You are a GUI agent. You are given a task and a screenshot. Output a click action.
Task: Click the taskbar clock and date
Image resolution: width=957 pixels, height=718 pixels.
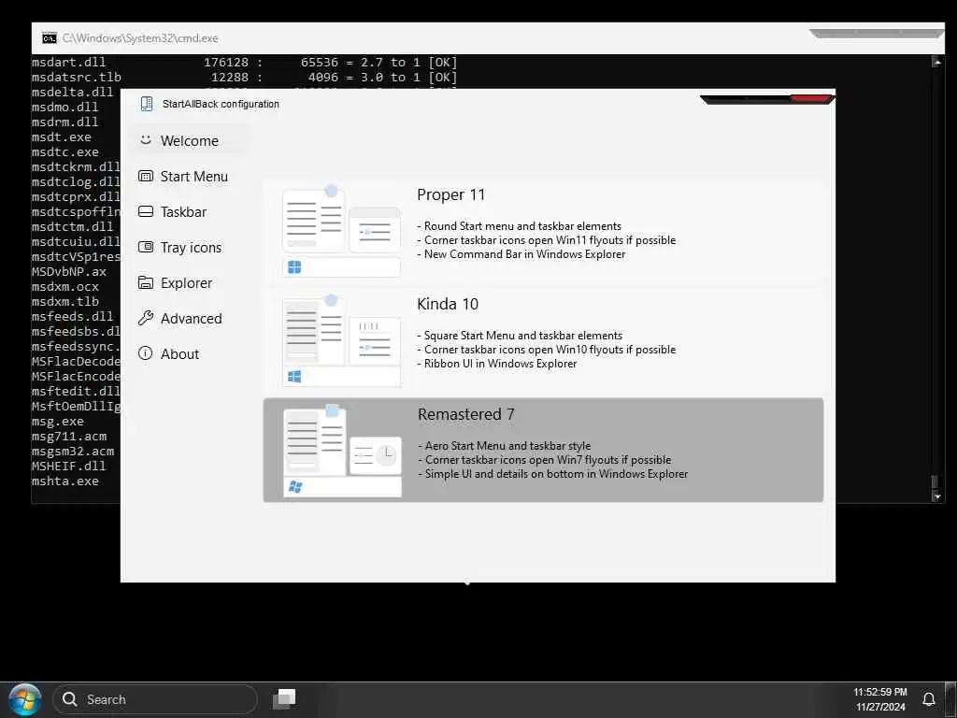(880, 699)
